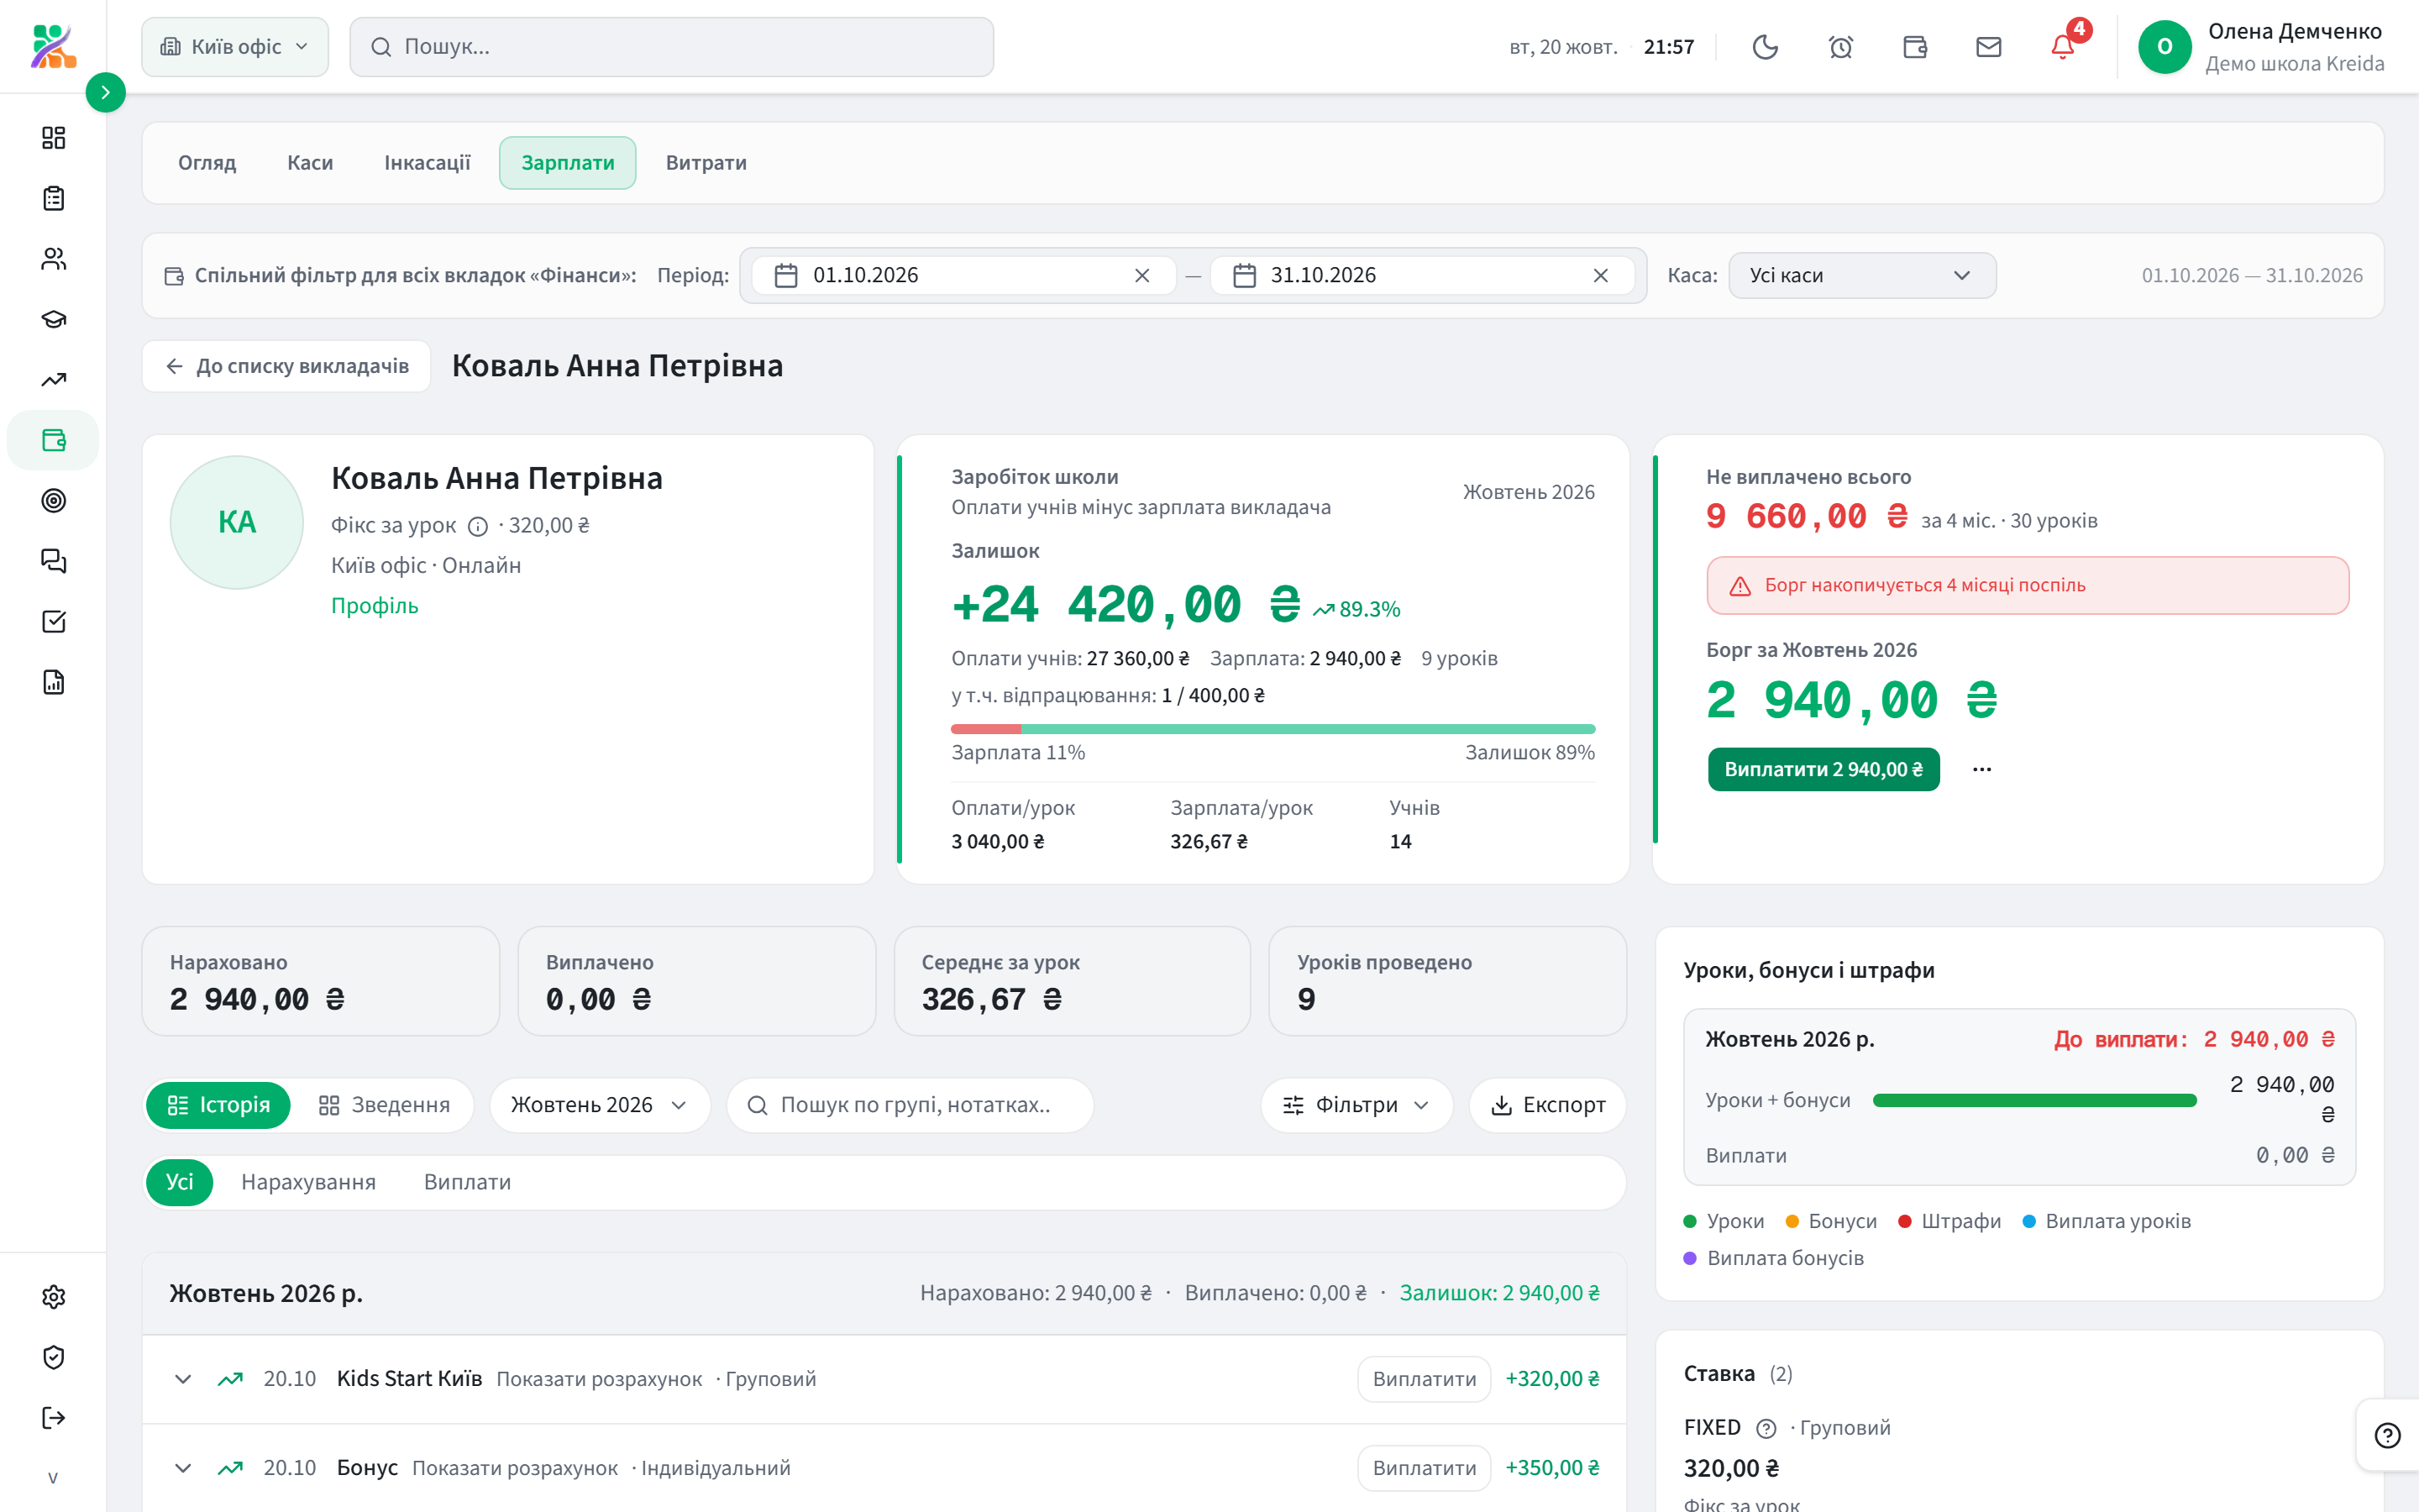Screen dimensions: 2419x1512
Task: Click Виплатити 2 940,00 ₴ button
Action: pos(1823,769)
